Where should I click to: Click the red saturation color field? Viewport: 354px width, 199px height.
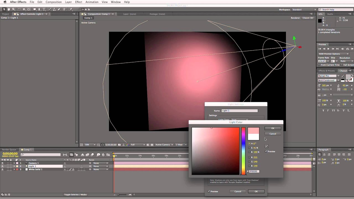click(215, 151)
